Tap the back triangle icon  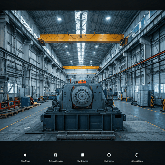[25, 155]
